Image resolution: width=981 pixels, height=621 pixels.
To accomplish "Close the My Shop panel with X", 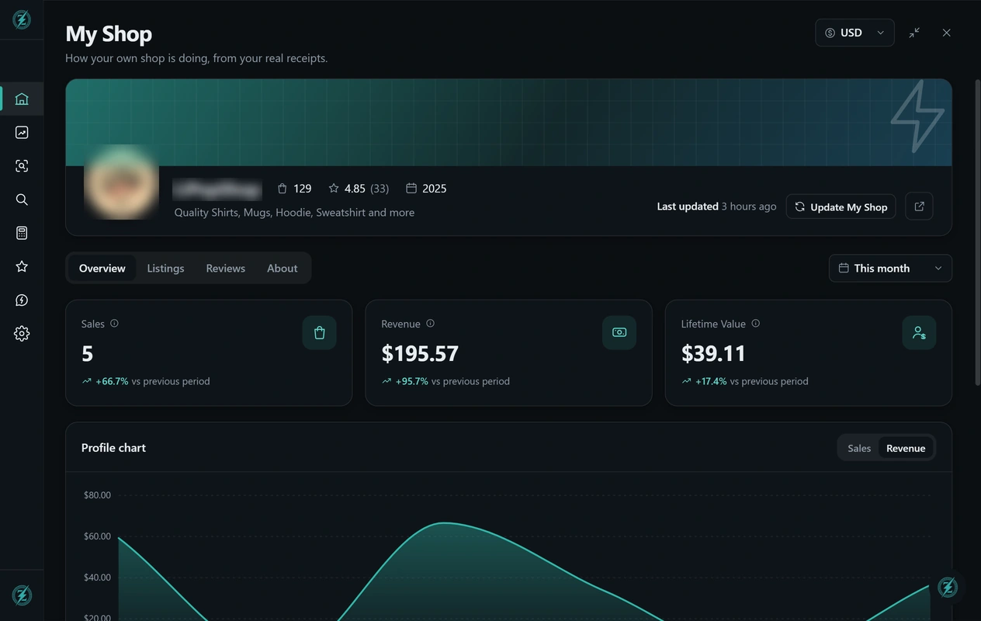I will [946, 33].
